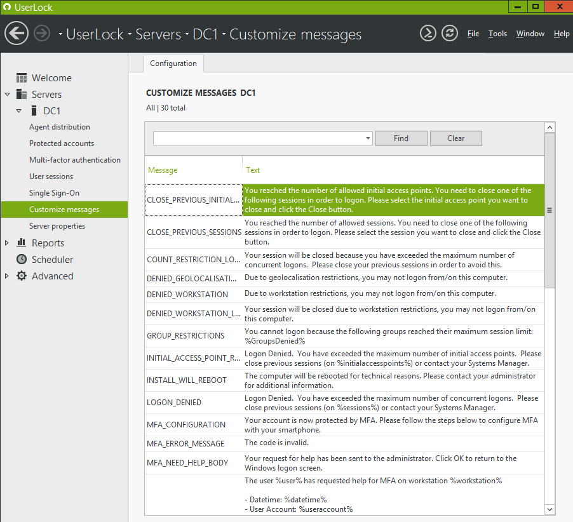Open the File menu

pos(473,34)
